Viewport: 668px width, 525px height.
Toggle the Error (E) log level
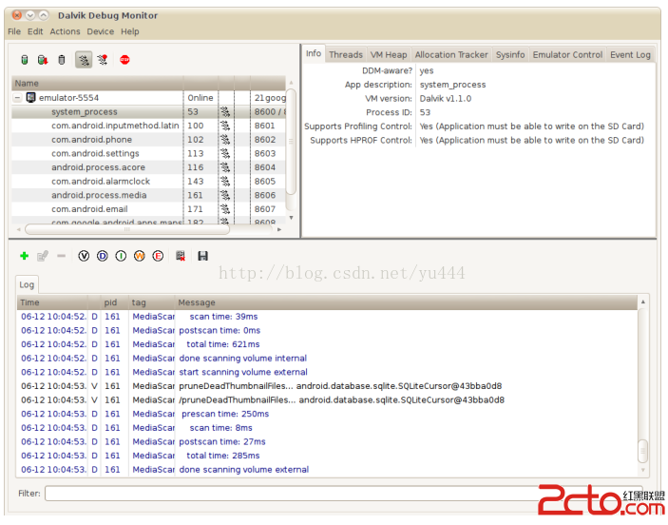click(x=158, y=256)
